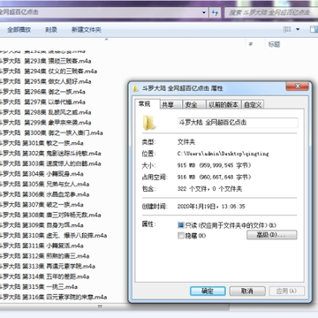Switch to the 常规 tab

click(x=148, y=103)
